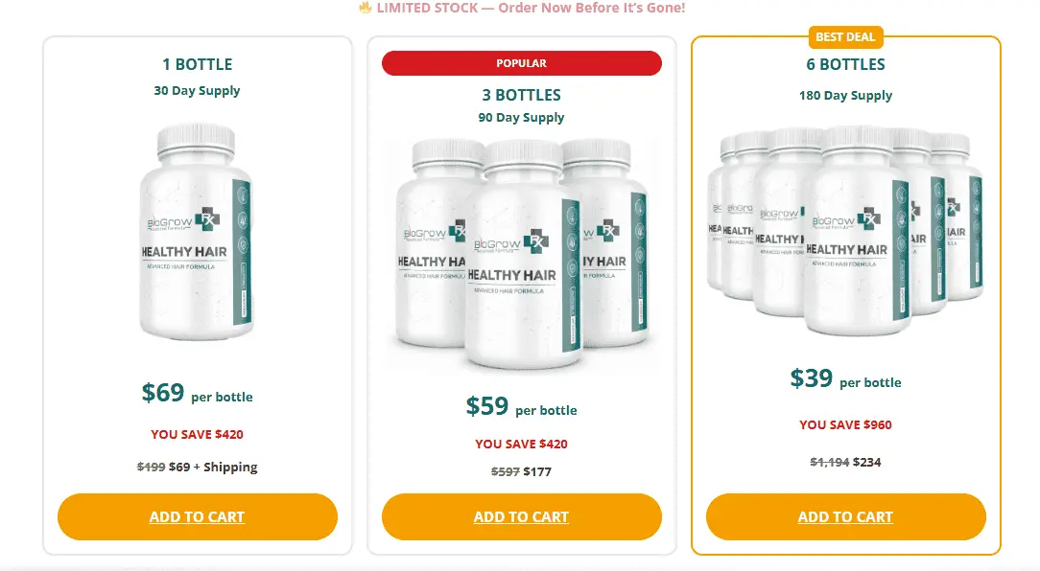The height and width of the screenshot is (571, 1040).
Task: Click the '$59 per bottle' price label
Action: pyautogui.click(x=521, y=405)
